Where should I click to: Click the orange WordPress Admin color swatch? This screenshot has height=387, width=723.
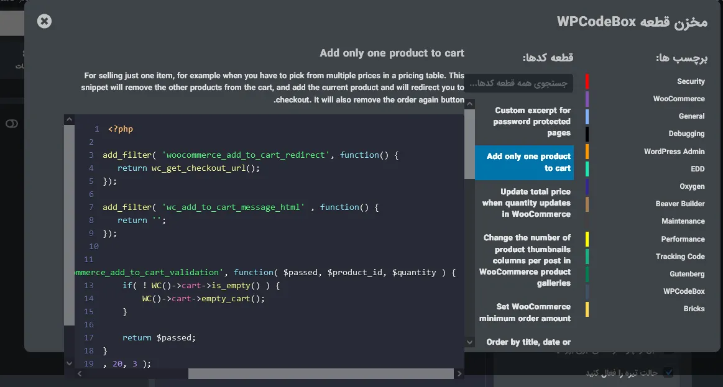click(587, 152)
